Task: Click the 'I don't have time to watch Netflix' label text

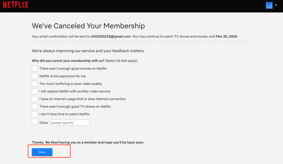Action: tap(64, 114)
